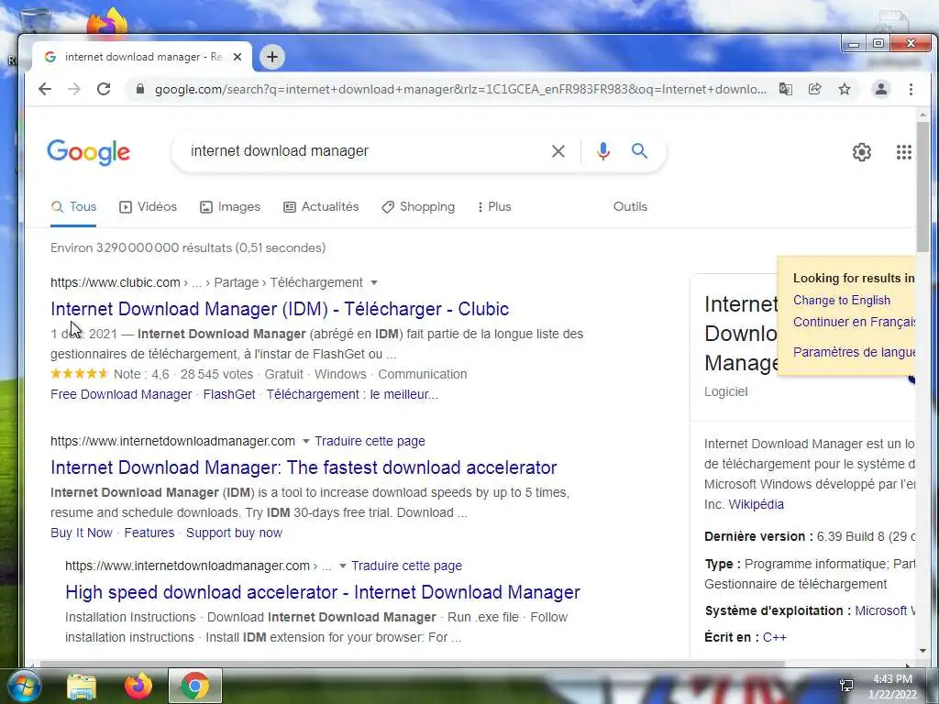Expand dropdown arrow next to internetdownloadmanager.com URL
This screenshot has width=939, height=704.
click(x=305, y=441)
